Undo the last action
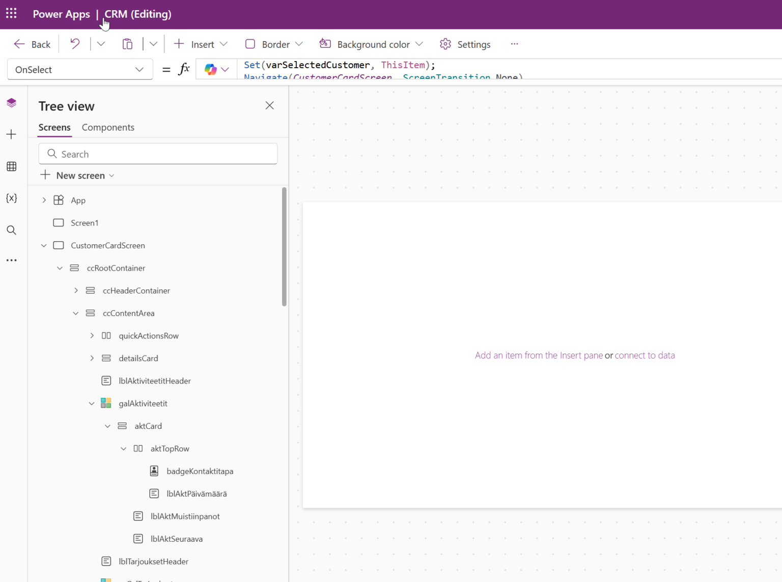 pyautogui.click(x=75, y=44)
